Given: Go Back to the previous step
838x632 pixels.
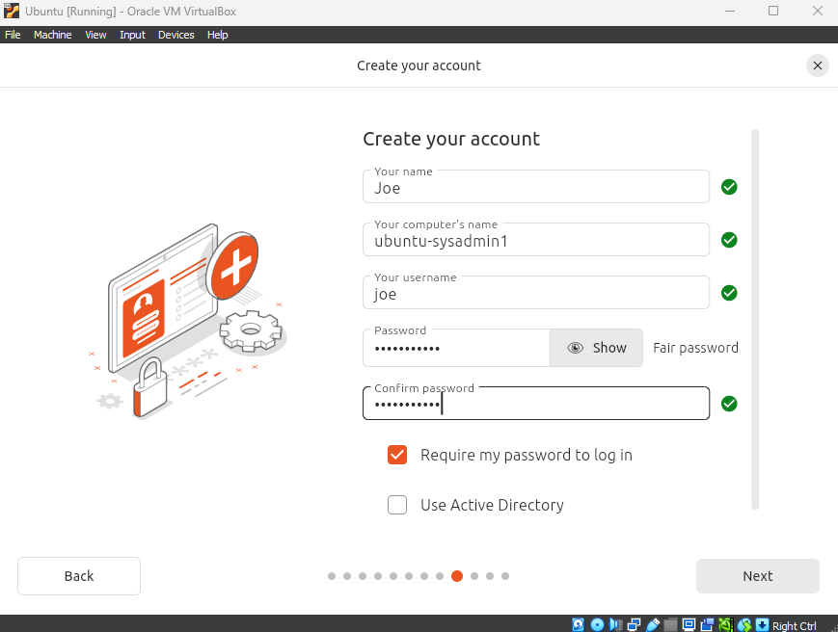Looking at the screenshot, I should (79, 576).
